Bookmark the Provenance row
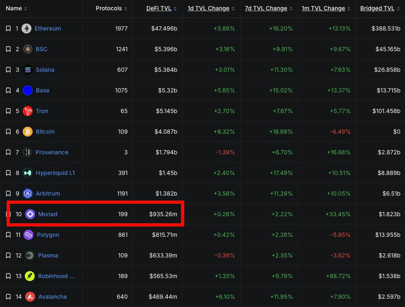 coord(8,152)
